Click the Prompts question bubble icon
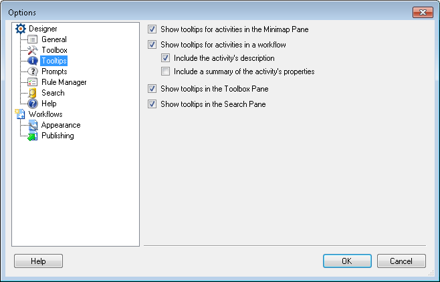Screen dimensions: 440x282 pos(33,72)
